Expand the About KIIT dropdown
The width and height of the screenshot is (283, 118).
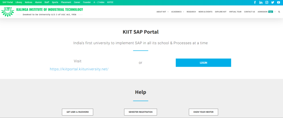click(x=163, y=12)
